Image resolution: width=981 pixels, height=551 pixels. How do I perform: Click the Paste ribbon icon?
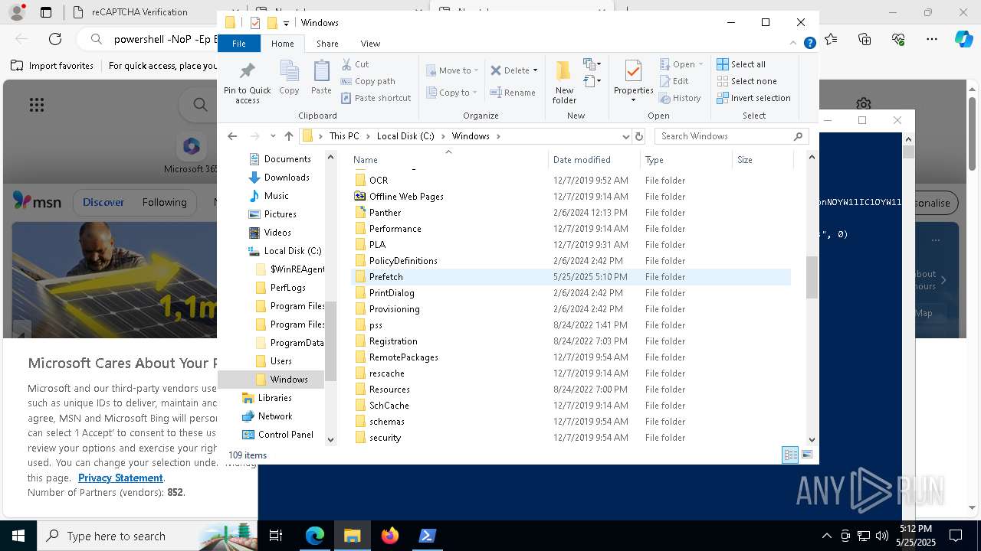pyautogui.click(x=321, y=77)
